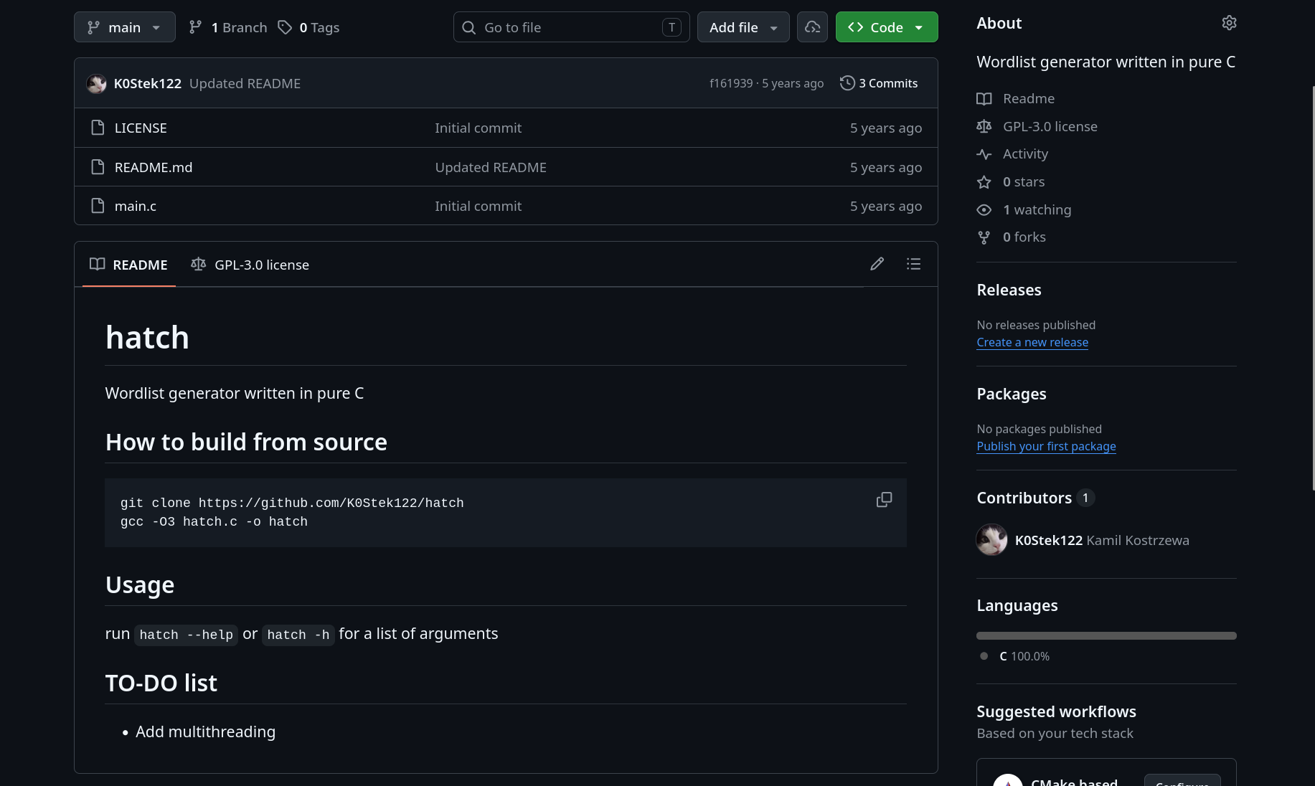Screen dimensions: 1315x786
Task: Open the 1 Branch link
Action: pos(228,27)
